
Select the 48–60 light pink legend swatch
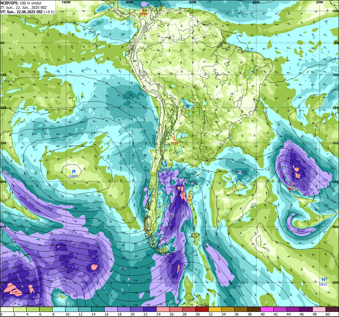pyautogui.click(x=319, y=310)
